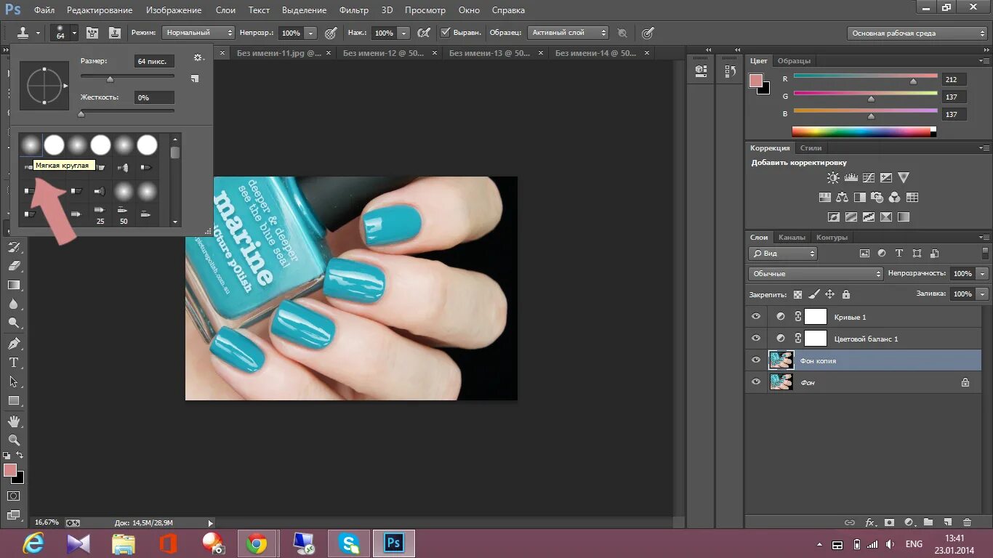The width and height of the screenshot is (993, 558).
Task: Open the Фильтр menu
Action: pos(354,10)
